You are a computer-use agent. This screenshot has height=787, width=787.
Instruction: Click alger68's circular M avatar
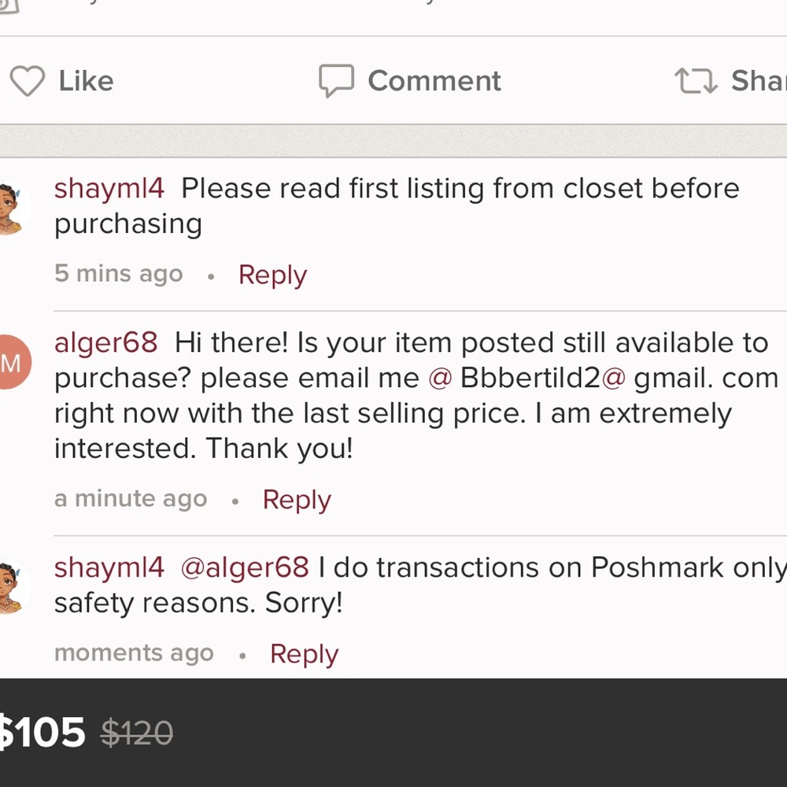pyautogui.click(x=12, y=360)
